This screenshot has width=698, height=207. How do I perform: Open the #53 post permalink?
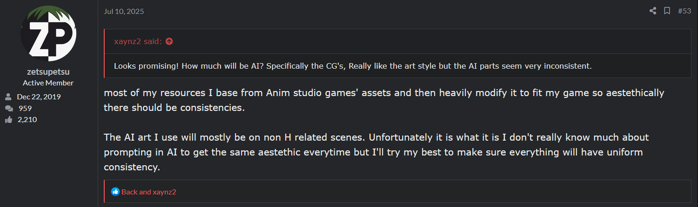[x=685, y=11]
